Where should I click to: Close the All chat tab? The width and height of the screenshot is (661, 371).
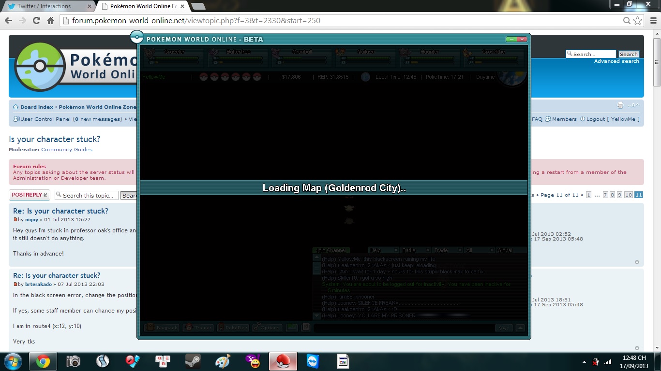click(492, 250)
